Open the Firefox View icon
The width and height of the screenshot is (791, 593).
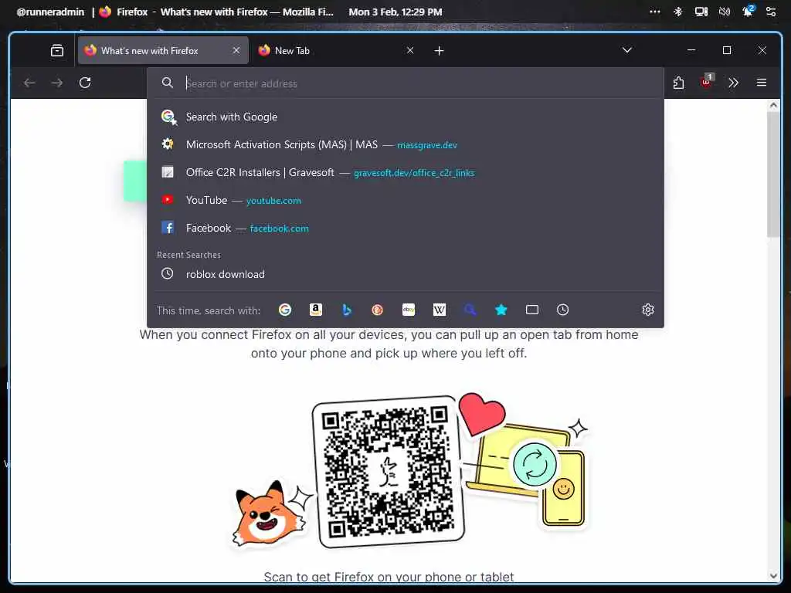[x=57, y=50]
